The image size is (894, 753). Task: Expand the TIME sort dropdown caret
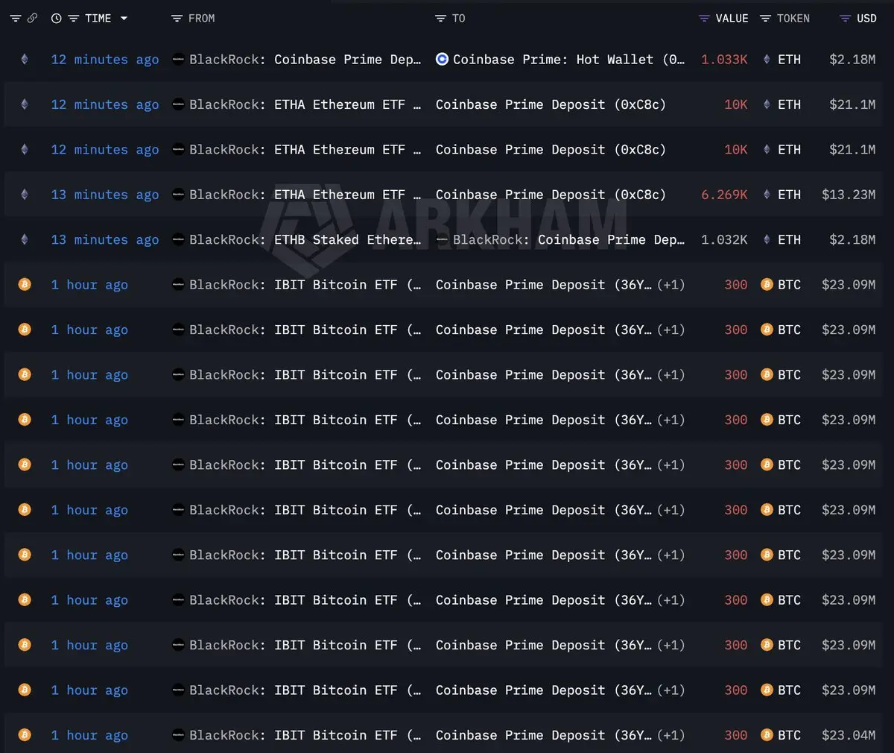pyautogui.click(x=124, y=19)
